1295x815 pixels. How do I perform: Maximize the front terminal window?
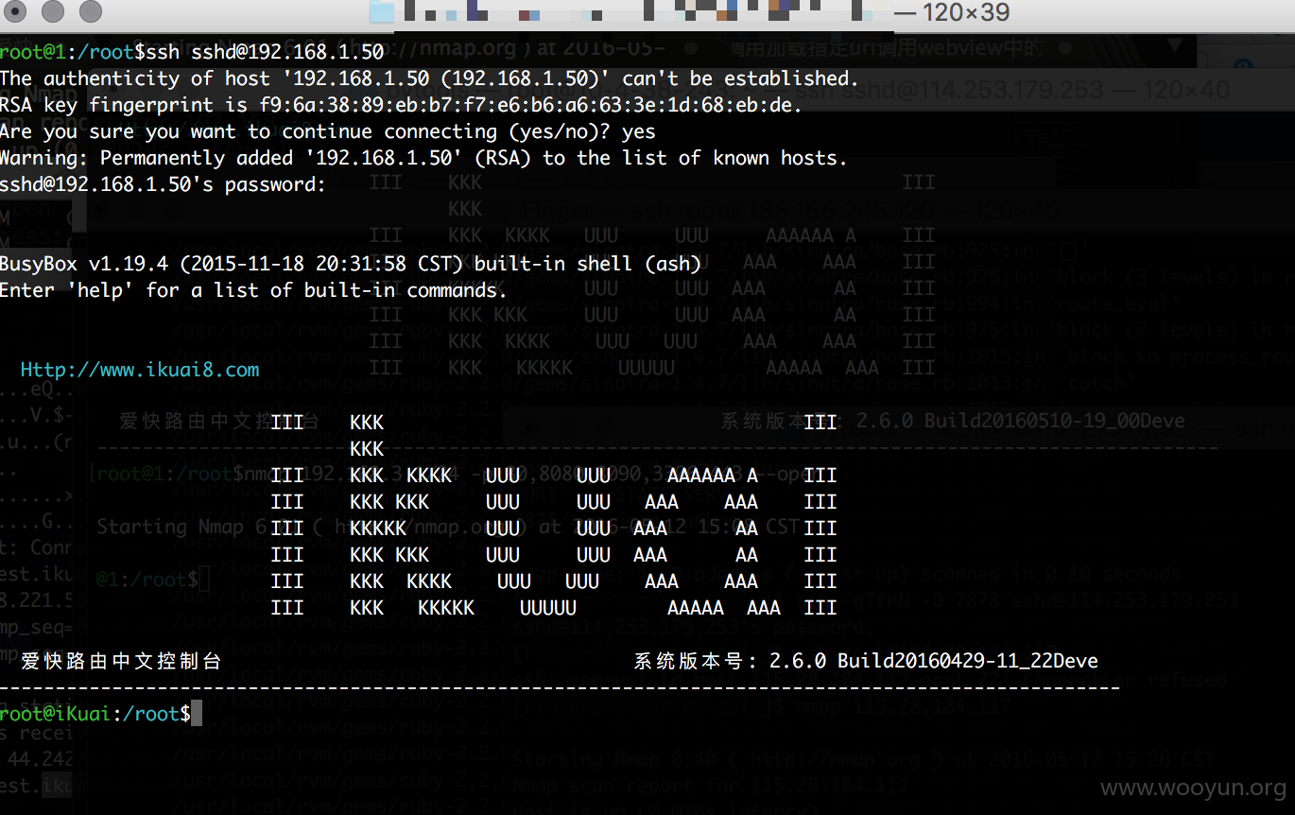[90, 11]
